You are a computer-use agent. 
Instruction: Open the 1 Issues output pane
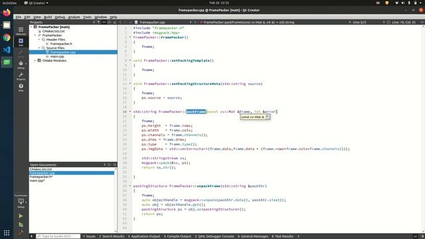[x=90, y=236]
